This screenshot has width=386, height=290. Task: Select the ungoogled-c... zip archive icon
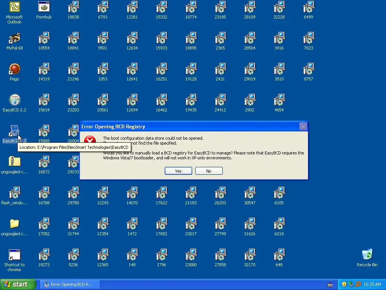pyautogui.click(x=14, y=162)
